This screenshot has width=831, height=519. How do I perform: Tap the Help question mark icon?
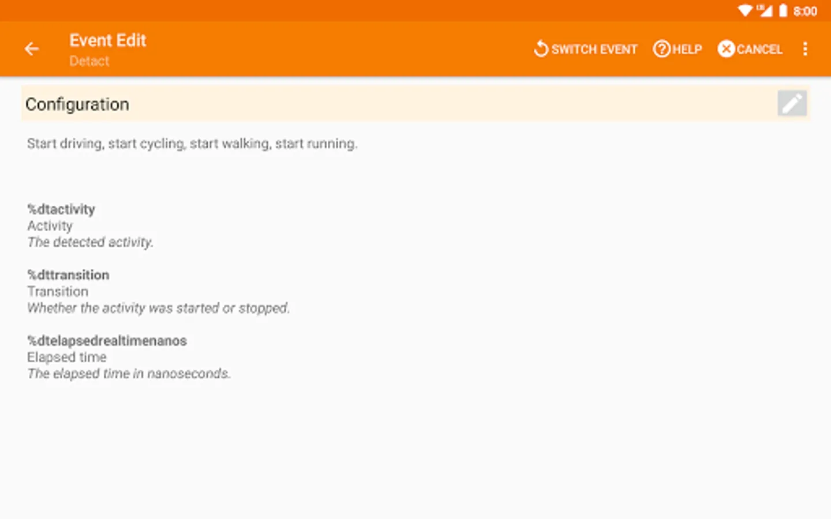tap(661, 49)
